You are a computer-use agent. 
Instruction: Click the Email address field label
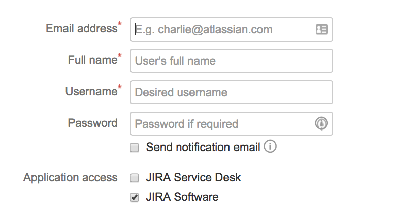[x=81, y=28]
